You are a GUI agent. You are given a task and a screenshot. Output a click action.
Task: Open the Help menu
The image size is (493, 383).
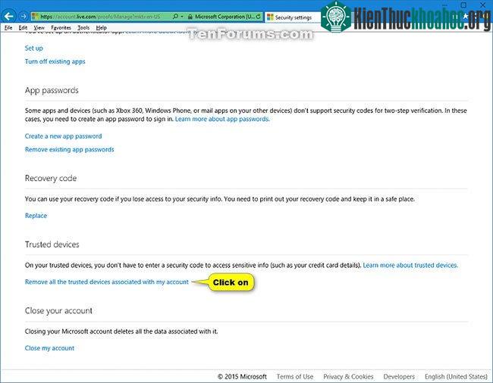click(x=101, y=27)
